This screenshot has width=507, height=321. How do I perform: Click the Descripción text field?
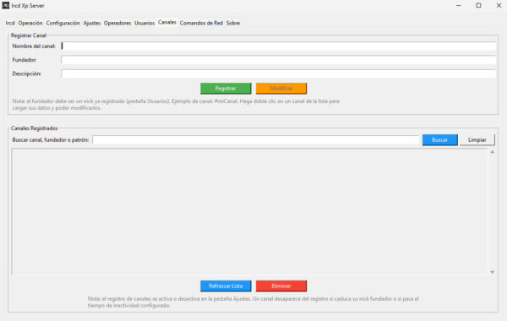(x=278, y=73)
